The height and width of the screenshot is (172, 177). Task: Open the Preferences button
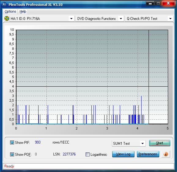pos(148,154)
